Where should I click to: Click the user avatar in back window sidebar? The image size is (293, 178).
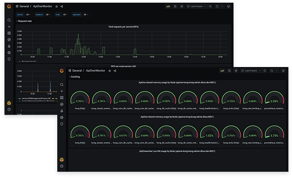pyautogui.click(x=9, y=103)
